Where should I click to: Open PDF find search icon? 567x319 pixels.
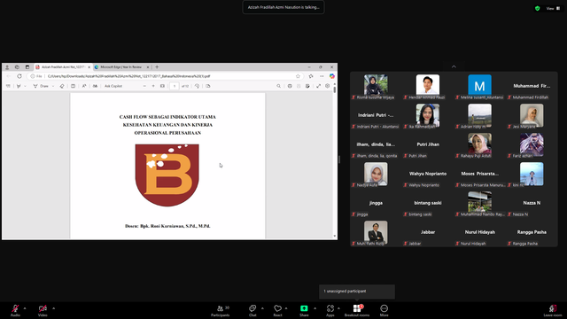tap(278, 86)
